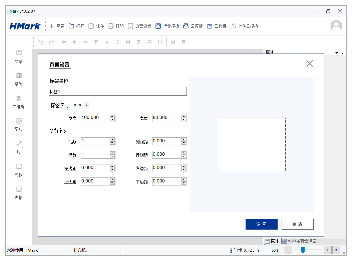The image size is (352, 261).
Task: Click the HMark logo
Action: (25, 26)
